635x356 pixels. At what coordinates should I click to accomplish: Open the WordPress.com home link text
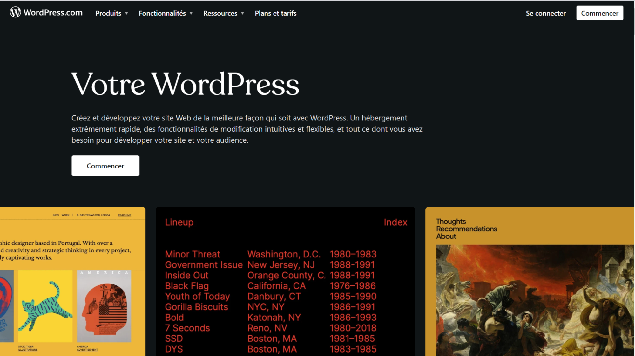point(53,13)
